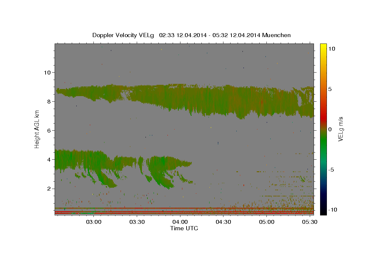The image size is (388, 258).
Task: Click the height tick label 10
Action: coord(47,72)
